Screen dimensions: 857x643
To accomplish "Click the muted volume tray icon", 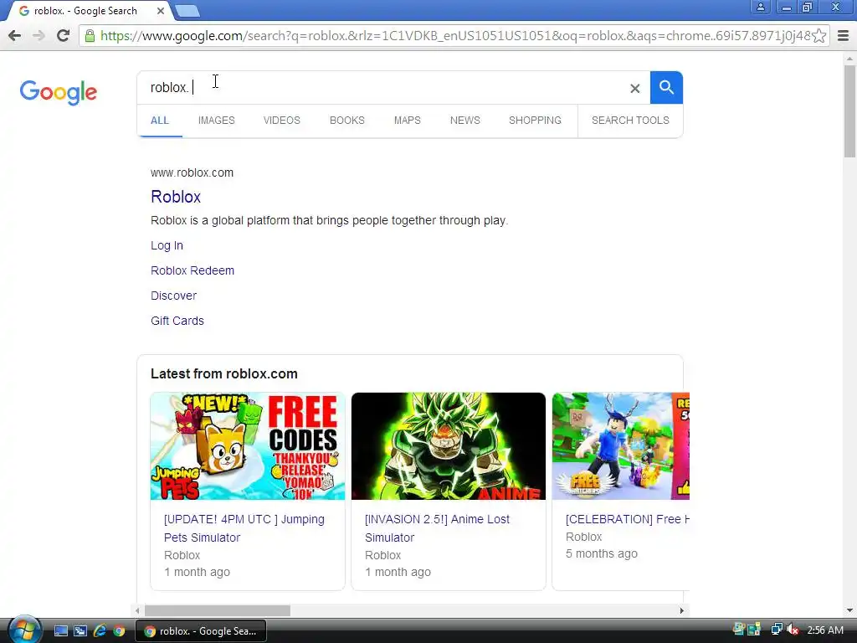I will 793,630.
